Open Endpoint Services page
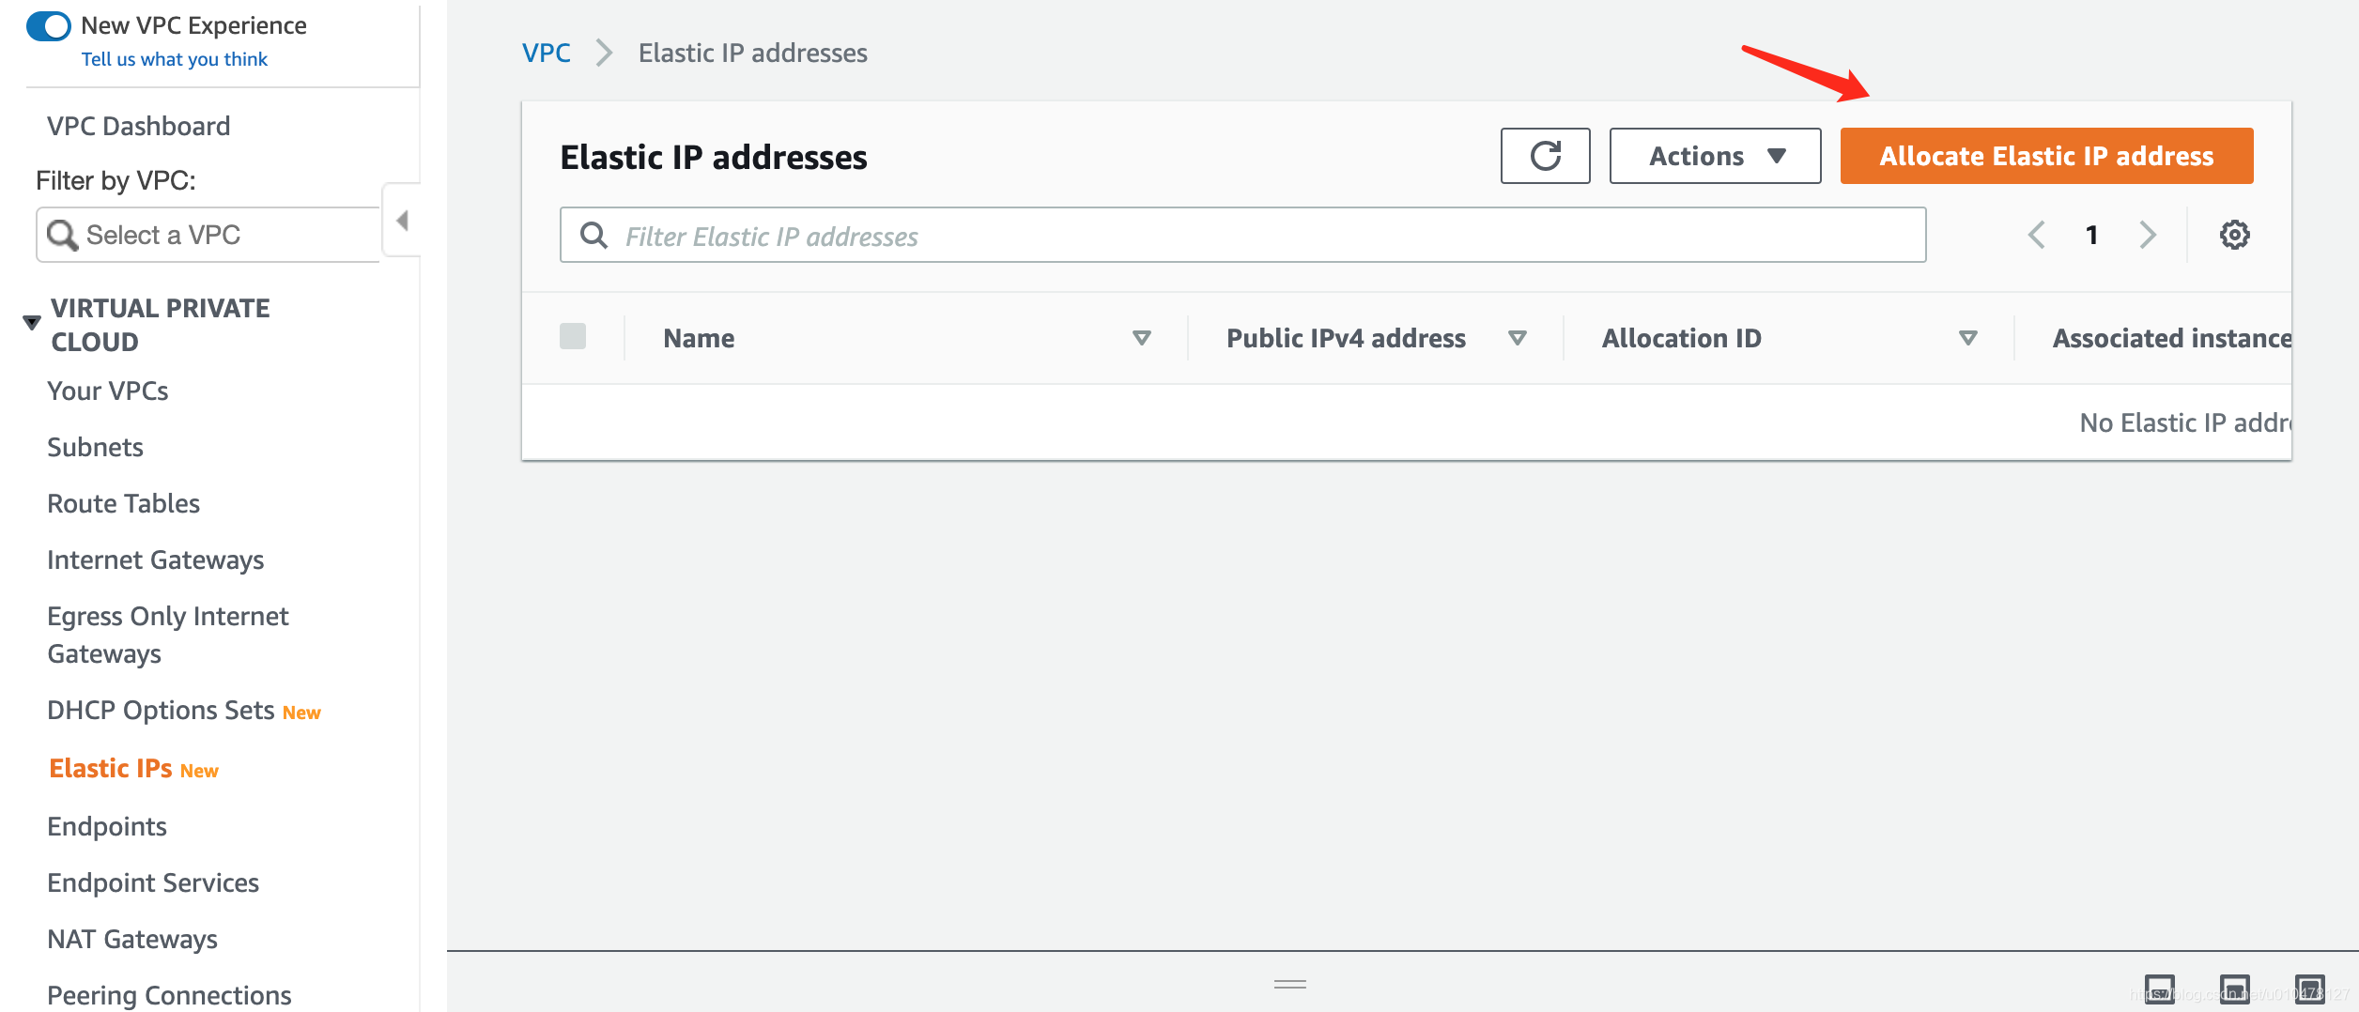2359x1012 pixels. (153, 882)
